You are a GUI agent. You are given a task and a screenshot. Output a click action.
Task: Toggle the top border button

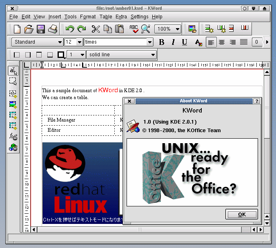click(39, 55)
